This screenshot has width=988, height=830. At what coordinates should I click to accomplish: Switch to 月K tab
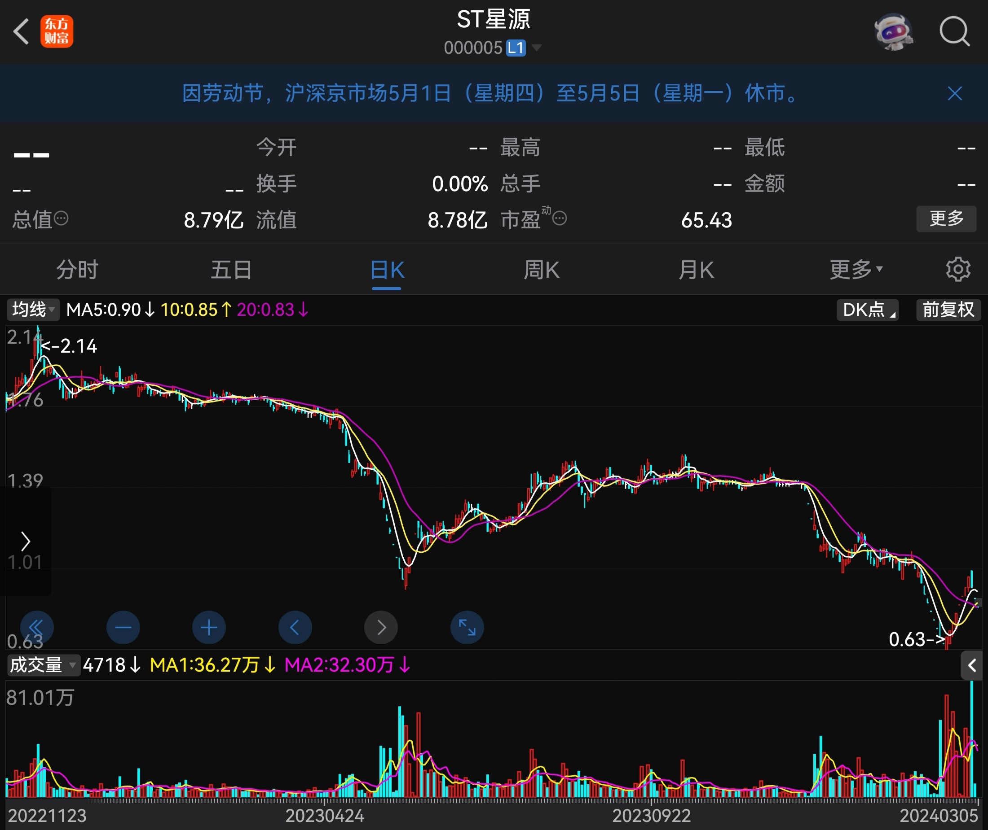tap(696, 270)
